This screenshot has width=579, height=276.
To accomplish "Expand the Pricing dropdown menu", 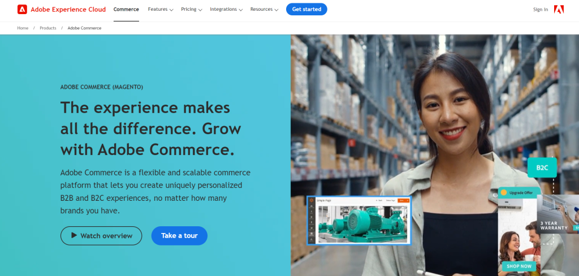I will (192, 9).
